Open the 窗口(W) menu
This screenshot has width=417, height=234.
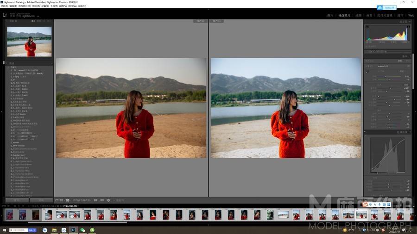click(73, 6)
